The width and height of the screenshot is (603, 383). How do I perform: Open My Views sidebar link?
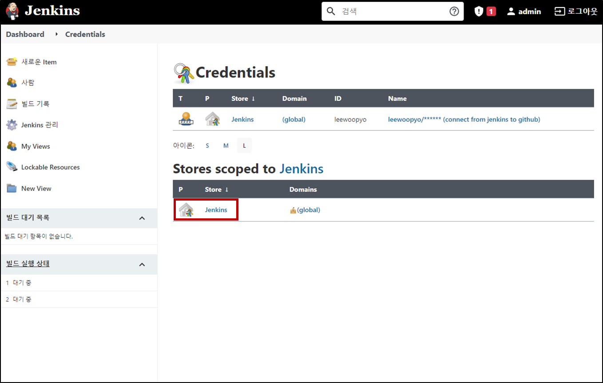[x=36, y=146]
